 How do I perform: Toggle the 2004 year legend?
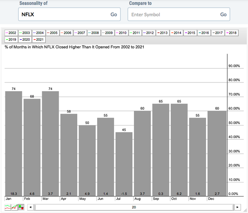(39, 33)
